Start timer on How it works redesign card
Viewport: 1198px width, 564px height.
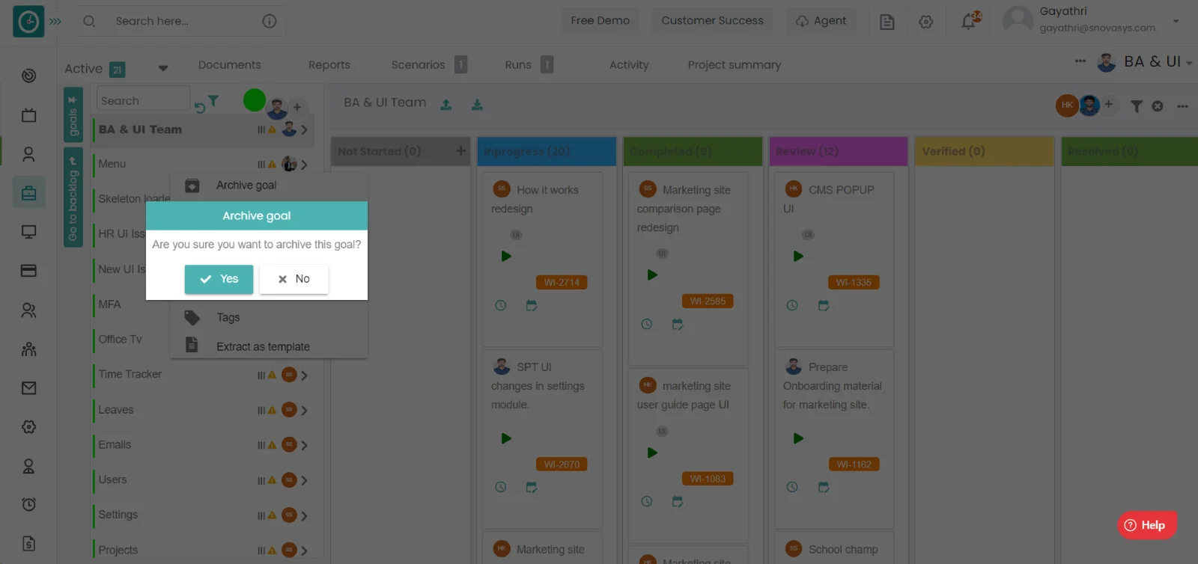pyautogui.click(x=506, y=256)
